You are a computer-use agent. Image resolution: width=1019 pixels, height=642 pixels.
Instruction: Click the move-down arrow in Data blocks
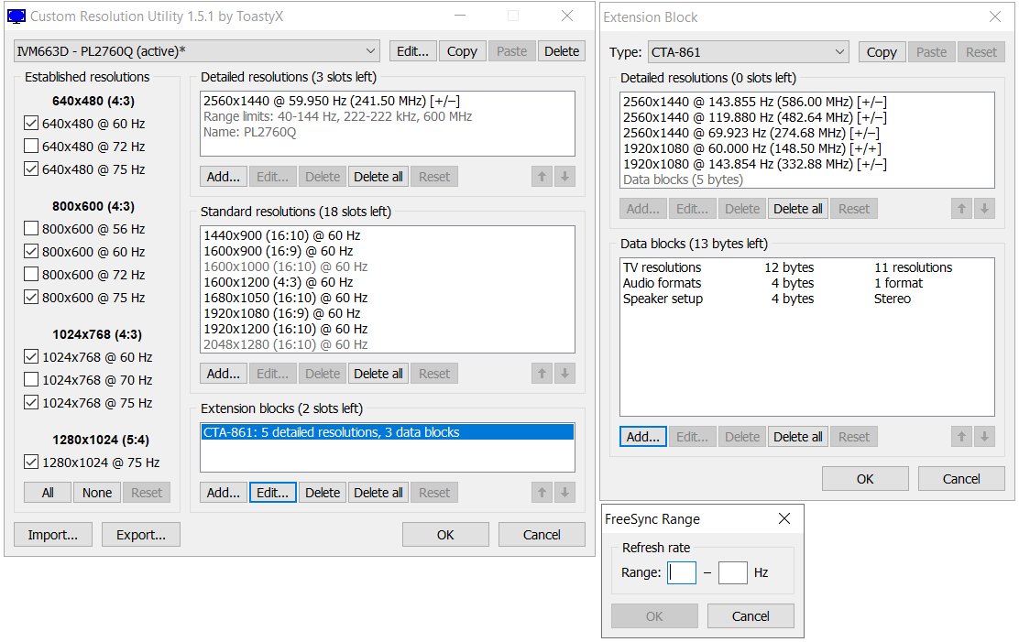985,437
